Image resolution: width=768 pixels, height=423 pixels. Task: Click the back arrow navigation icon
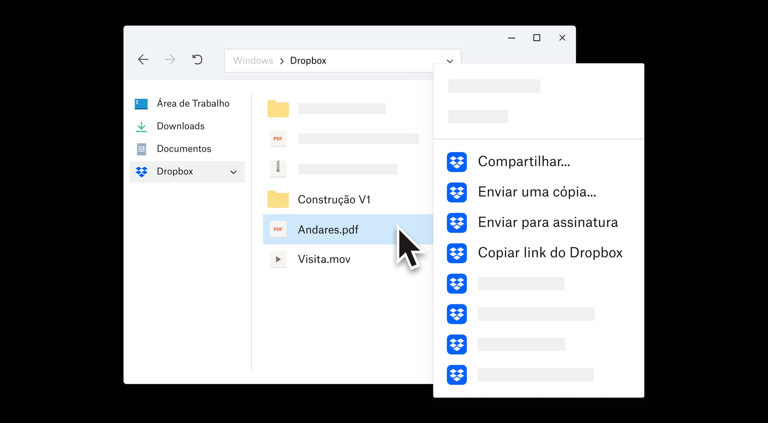[143, 60]
